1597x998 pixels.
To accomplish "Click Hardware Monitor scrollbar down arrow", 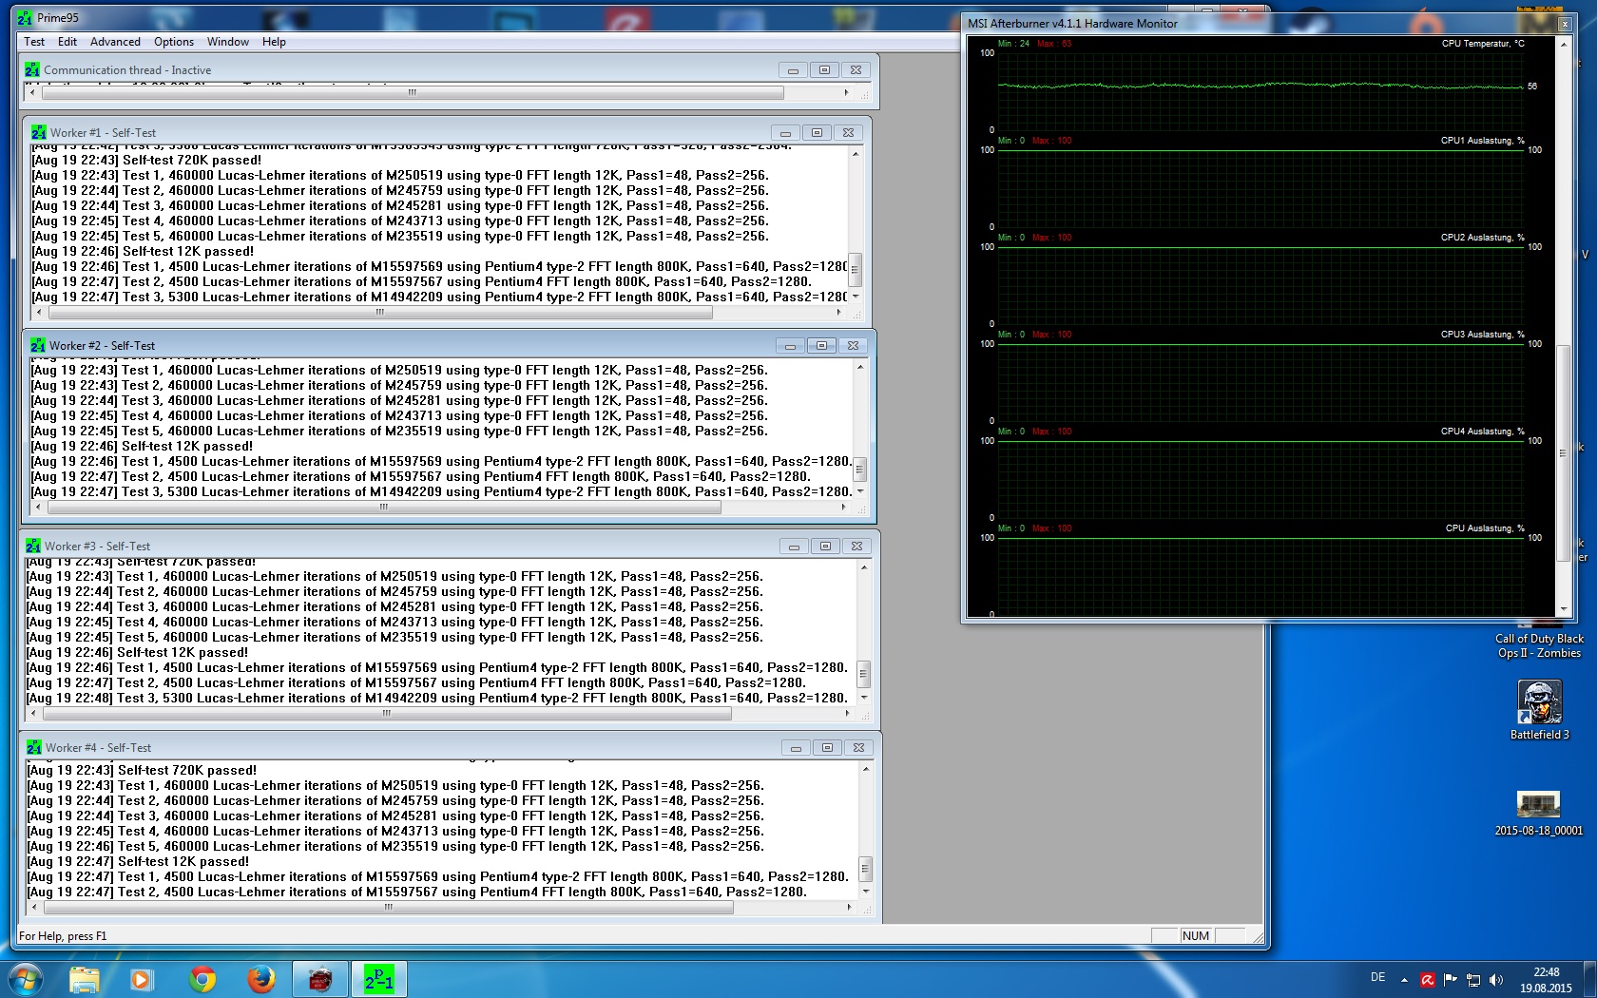I will coord(1564,609).
